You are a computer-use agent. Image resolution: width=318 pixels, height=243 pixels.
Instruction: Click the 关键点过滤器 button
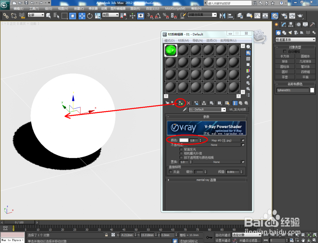point(249,240)
